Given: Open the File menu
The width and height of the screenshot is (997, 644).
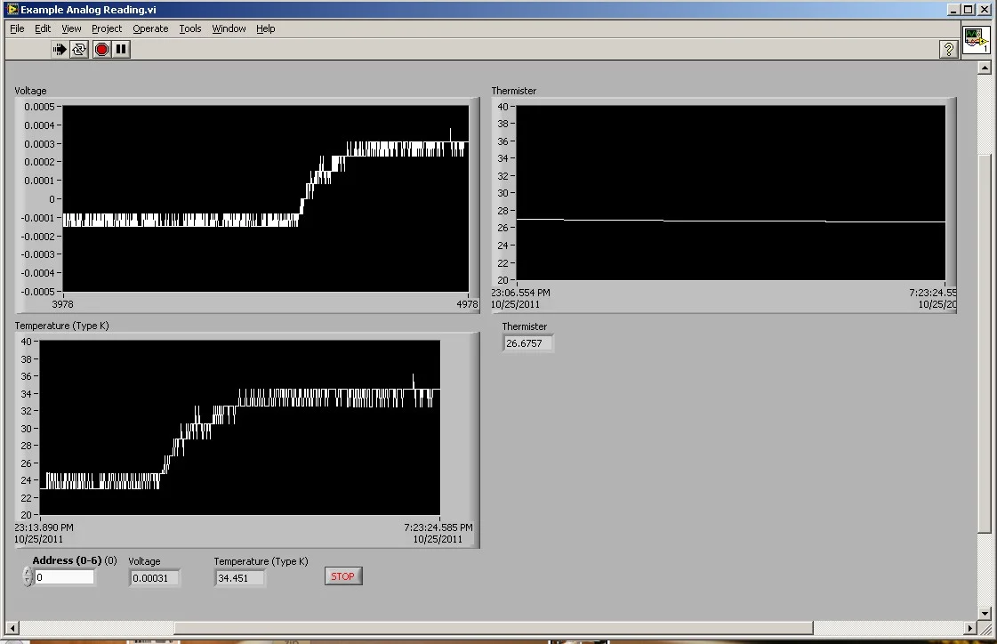Looking at the screenshot, I should (17, 28).
